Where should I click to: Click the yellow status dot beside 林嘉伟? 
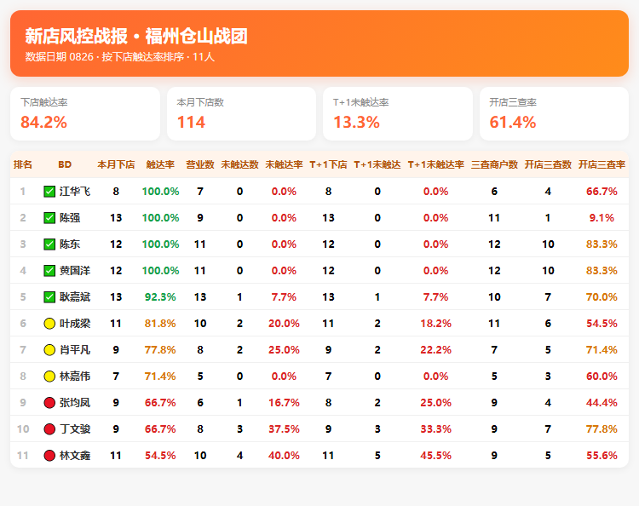(x=49, y=376)
